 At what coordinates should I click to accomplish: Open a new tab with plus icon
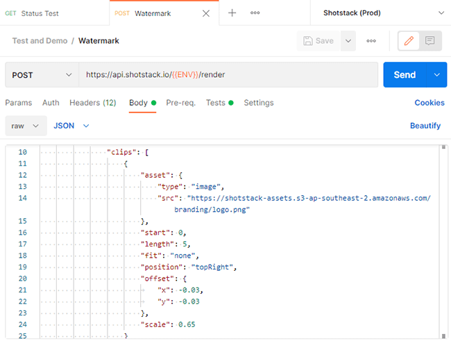click(232, 13)
